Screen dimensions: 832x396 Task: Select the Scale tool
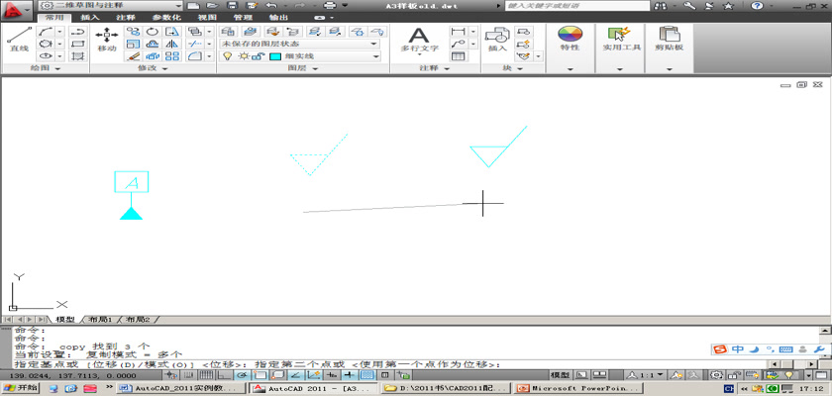132,44
